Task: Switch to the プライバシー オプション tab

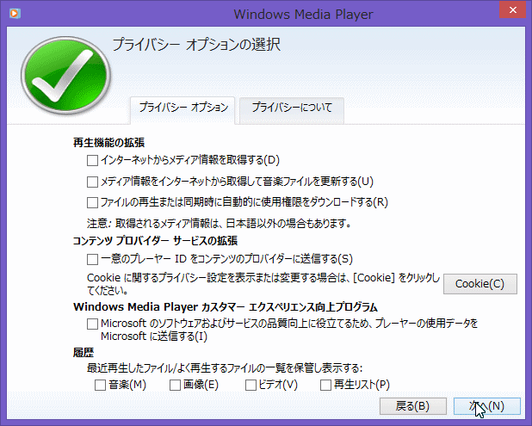Action: click(x=182, y=108)
